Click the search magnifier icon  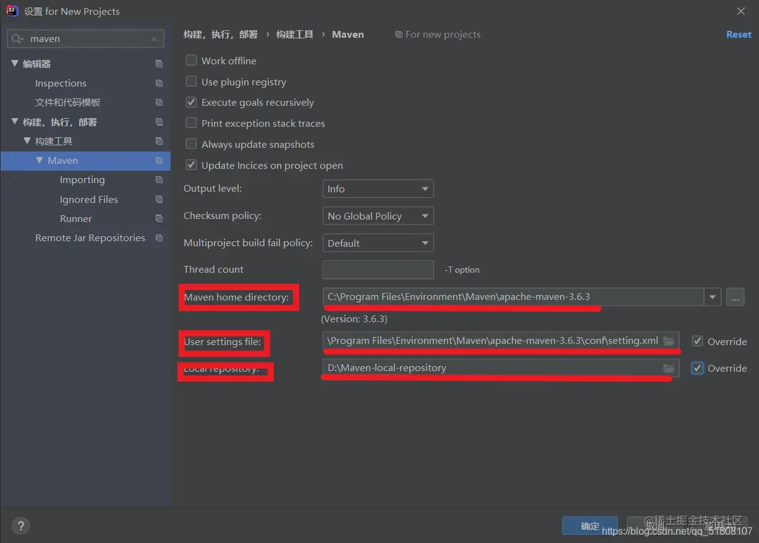[17, 38]
